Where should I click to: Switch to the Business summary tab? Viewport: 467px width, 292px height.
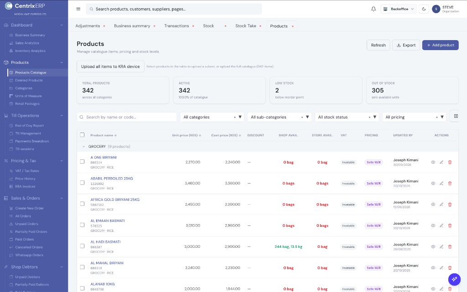[x=132, y=26]
